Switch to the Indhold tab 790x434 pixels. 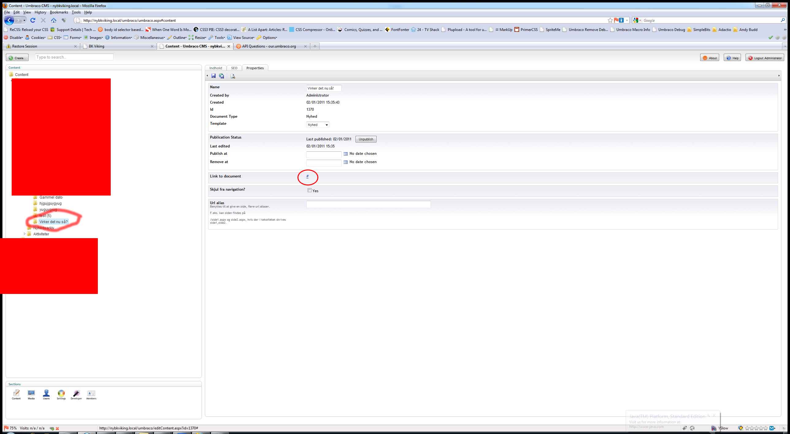point(216,68)
